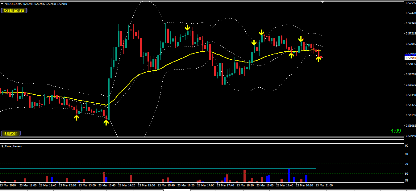Click the 0.57595 price scale label
The width and height of the screenshot is (416, 191).
pyautogui.click(x=411, y=3)
